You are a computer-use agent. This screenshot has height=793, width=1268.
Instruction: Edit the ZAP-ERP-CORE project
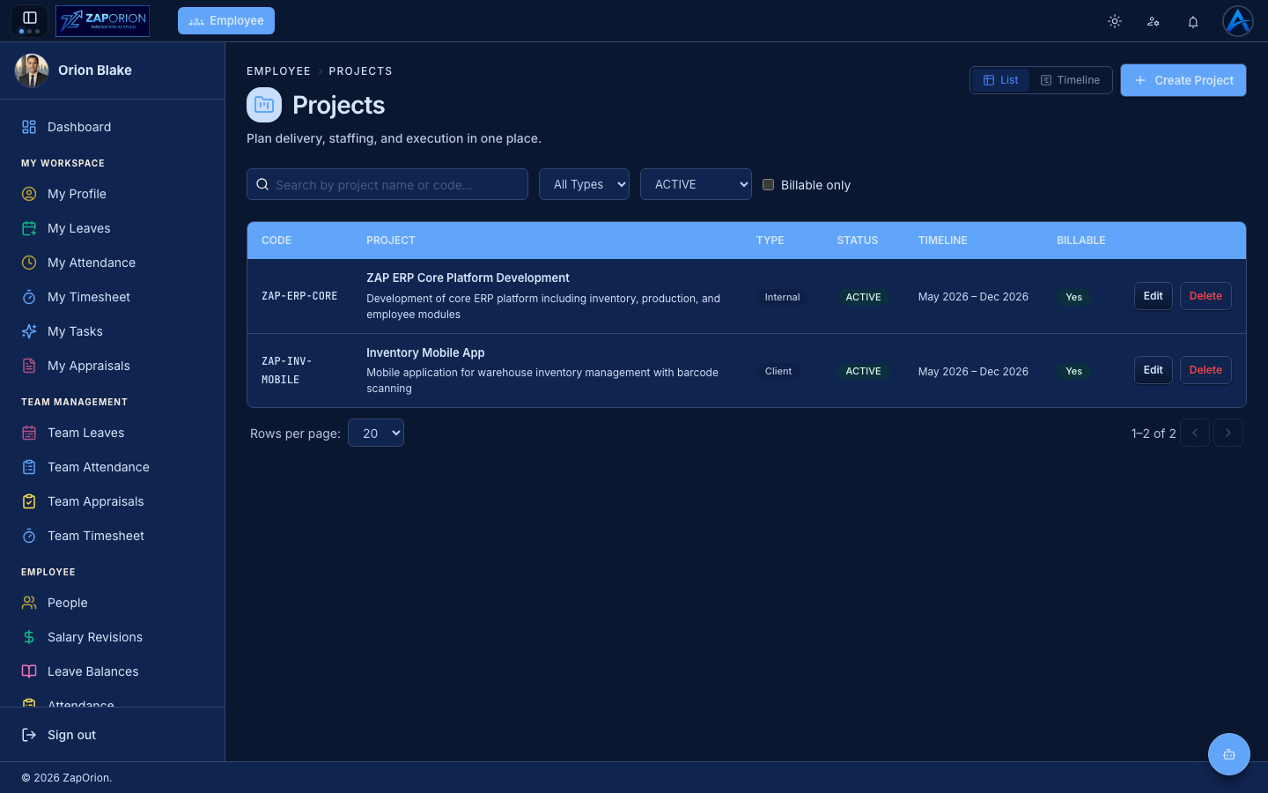(x=1154, y=296)
